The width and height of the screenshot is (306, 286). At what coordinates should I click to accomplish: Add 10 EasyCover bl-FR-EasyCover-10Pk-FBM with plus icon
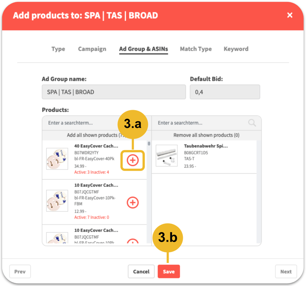[x=133, y=203]
